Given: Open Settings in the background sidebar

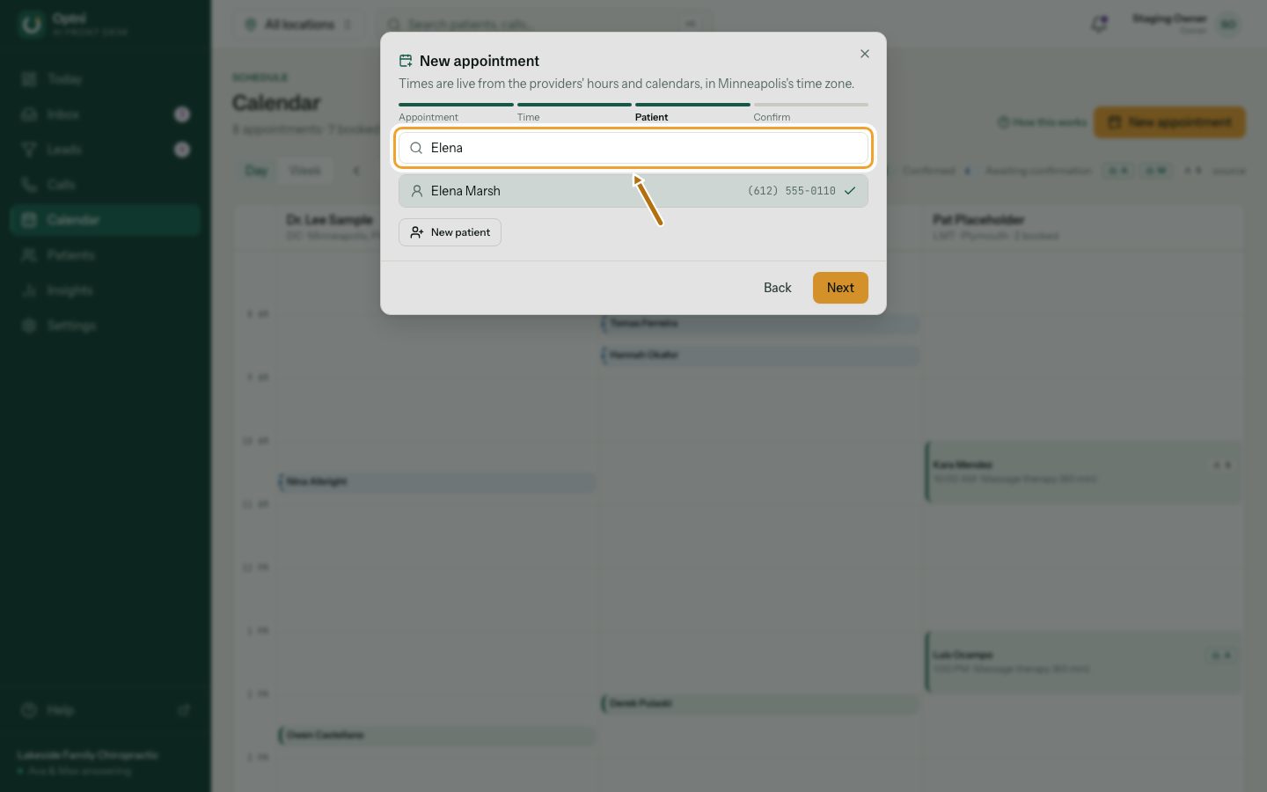Looking at the screenshot, I should click(106, 326).
